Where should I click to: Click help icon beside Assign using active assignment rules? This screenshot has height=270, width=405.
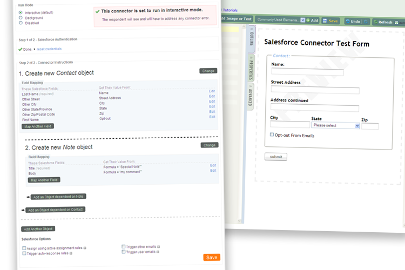pyautogui.click(x=85, y=248)
